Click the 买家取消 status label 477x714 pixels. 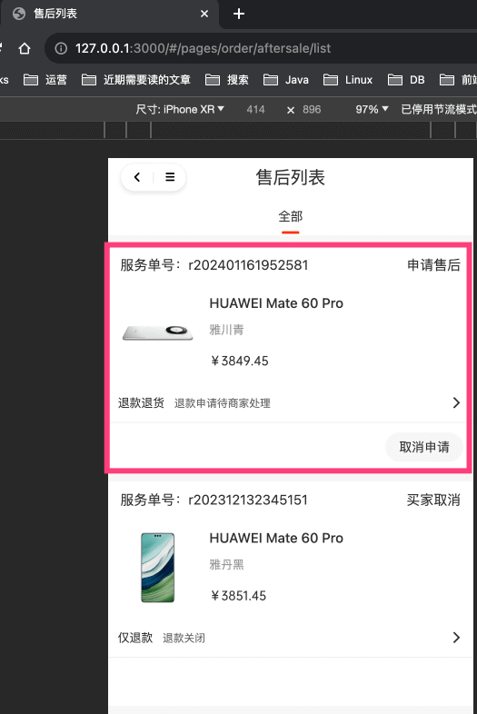pos(433,500)
